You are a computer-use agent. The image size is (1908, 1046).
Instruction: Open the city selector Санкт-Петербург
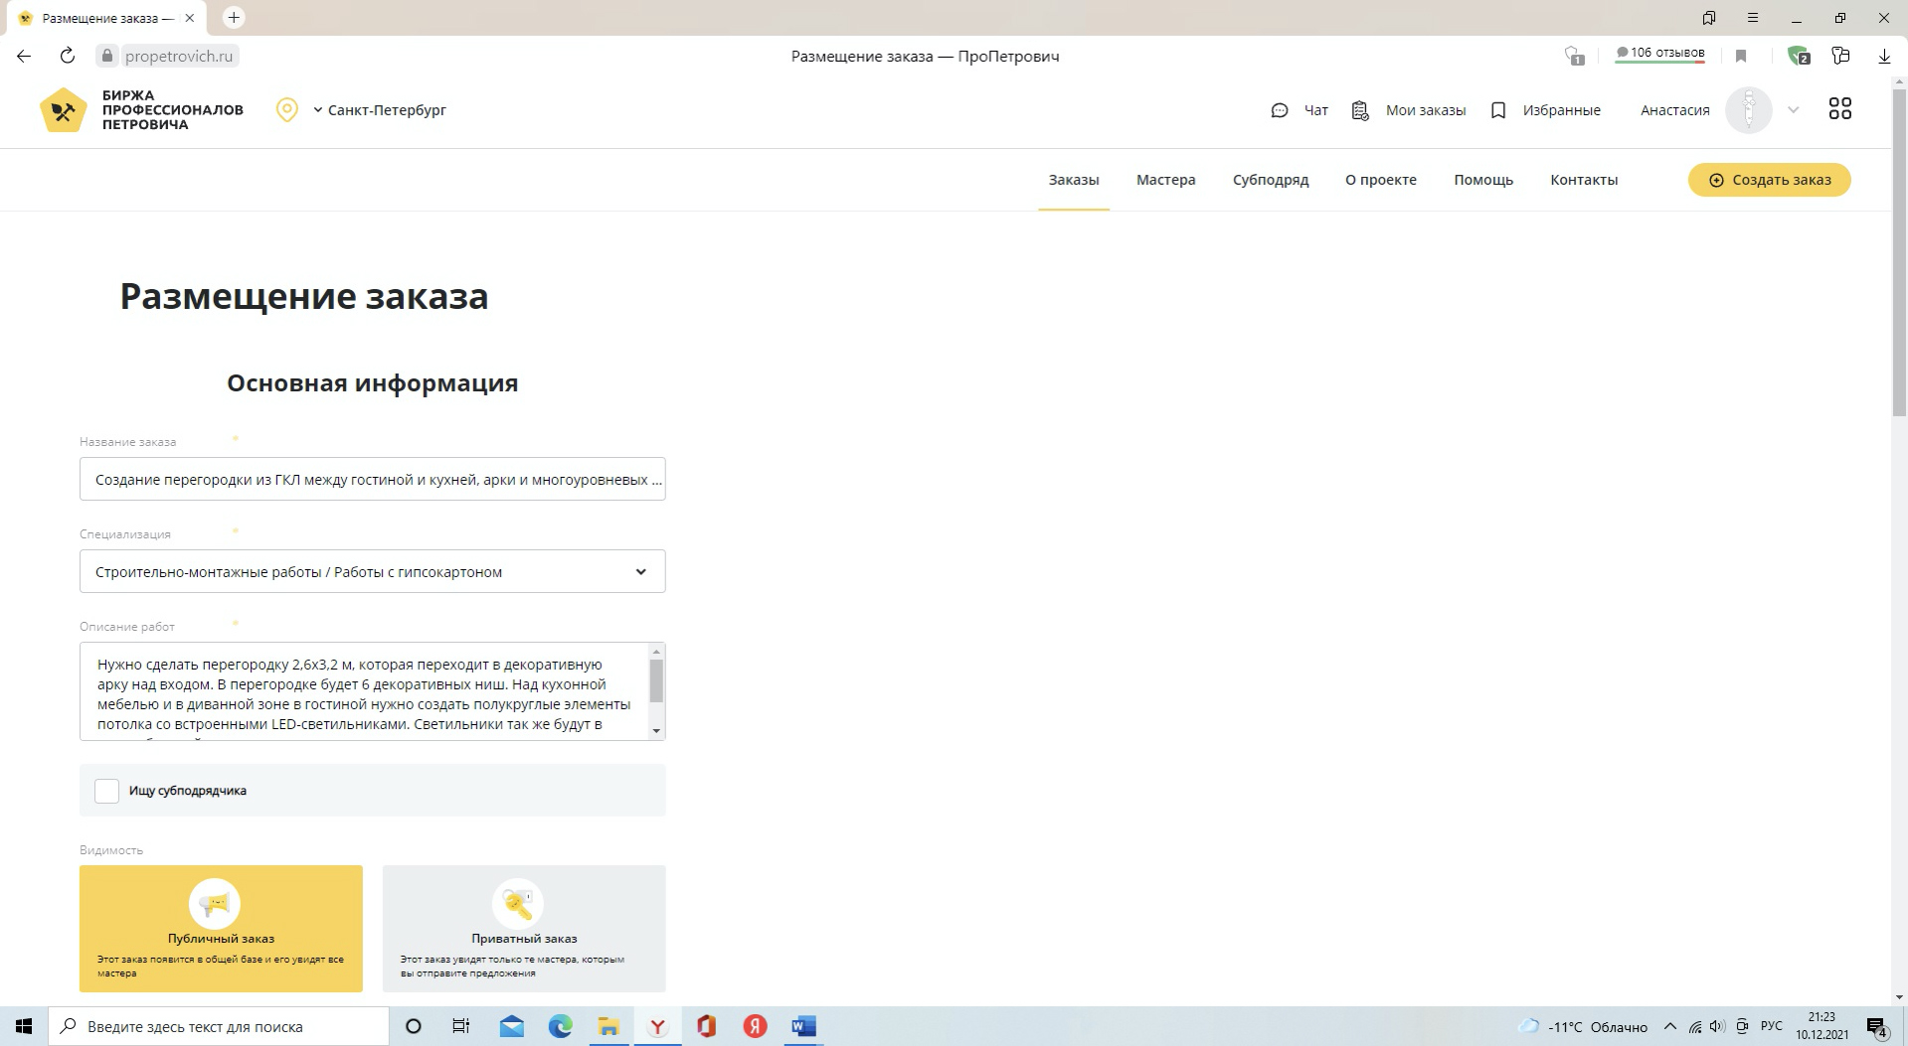coord(380,110)
